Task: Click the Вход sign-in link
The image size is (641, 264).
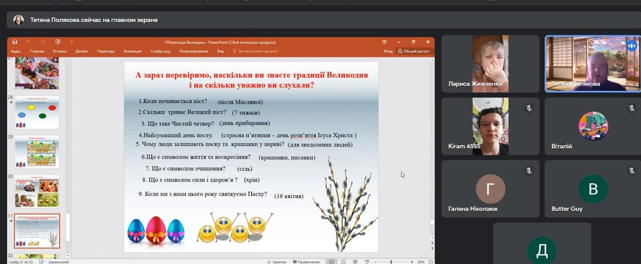Action: point(388,51)
